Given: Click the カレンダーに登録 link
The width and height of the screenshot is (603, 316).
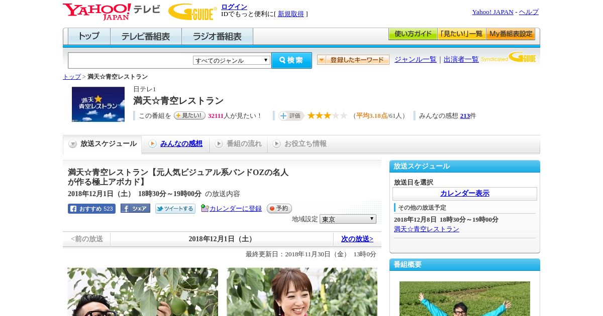Looking at the screenshot, I should (236, 209).
